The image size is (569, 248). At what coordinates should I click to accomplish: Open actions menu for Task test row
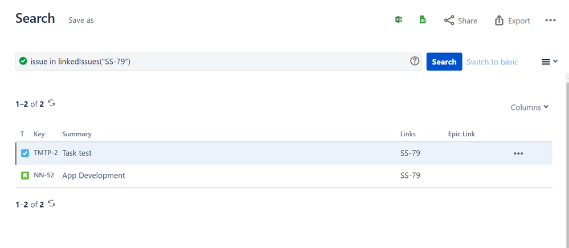coord(518,153)
